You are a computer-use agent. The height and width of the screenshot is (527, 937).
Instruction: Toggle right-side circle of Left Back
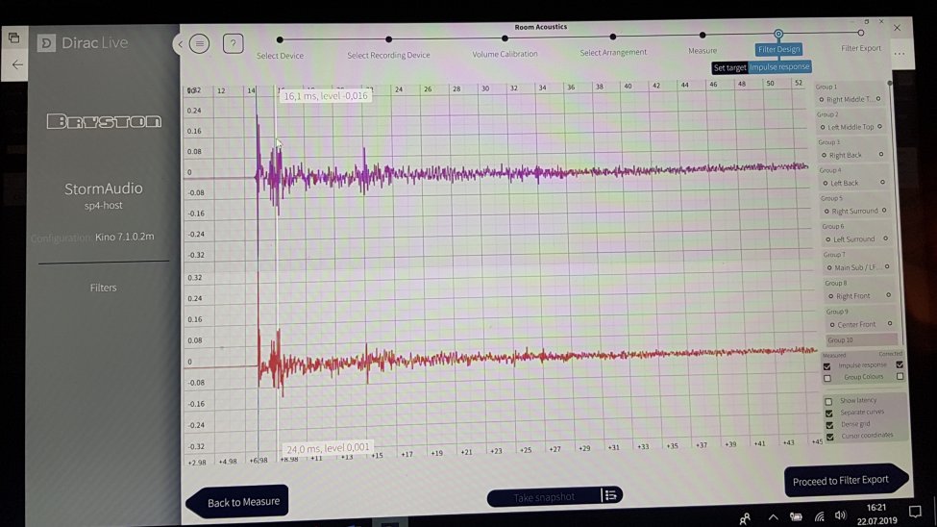882,182
